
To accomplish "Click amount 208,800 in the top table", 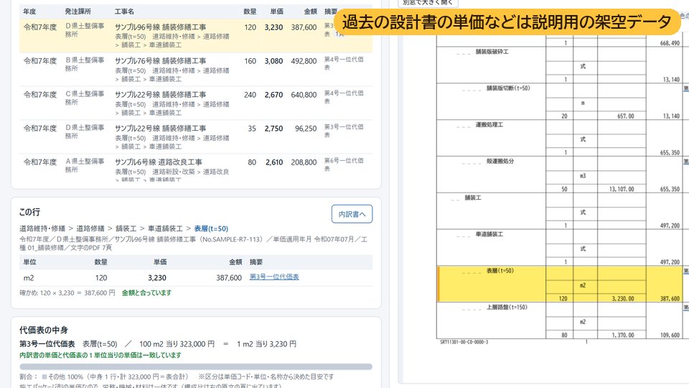I will point(304,162).
